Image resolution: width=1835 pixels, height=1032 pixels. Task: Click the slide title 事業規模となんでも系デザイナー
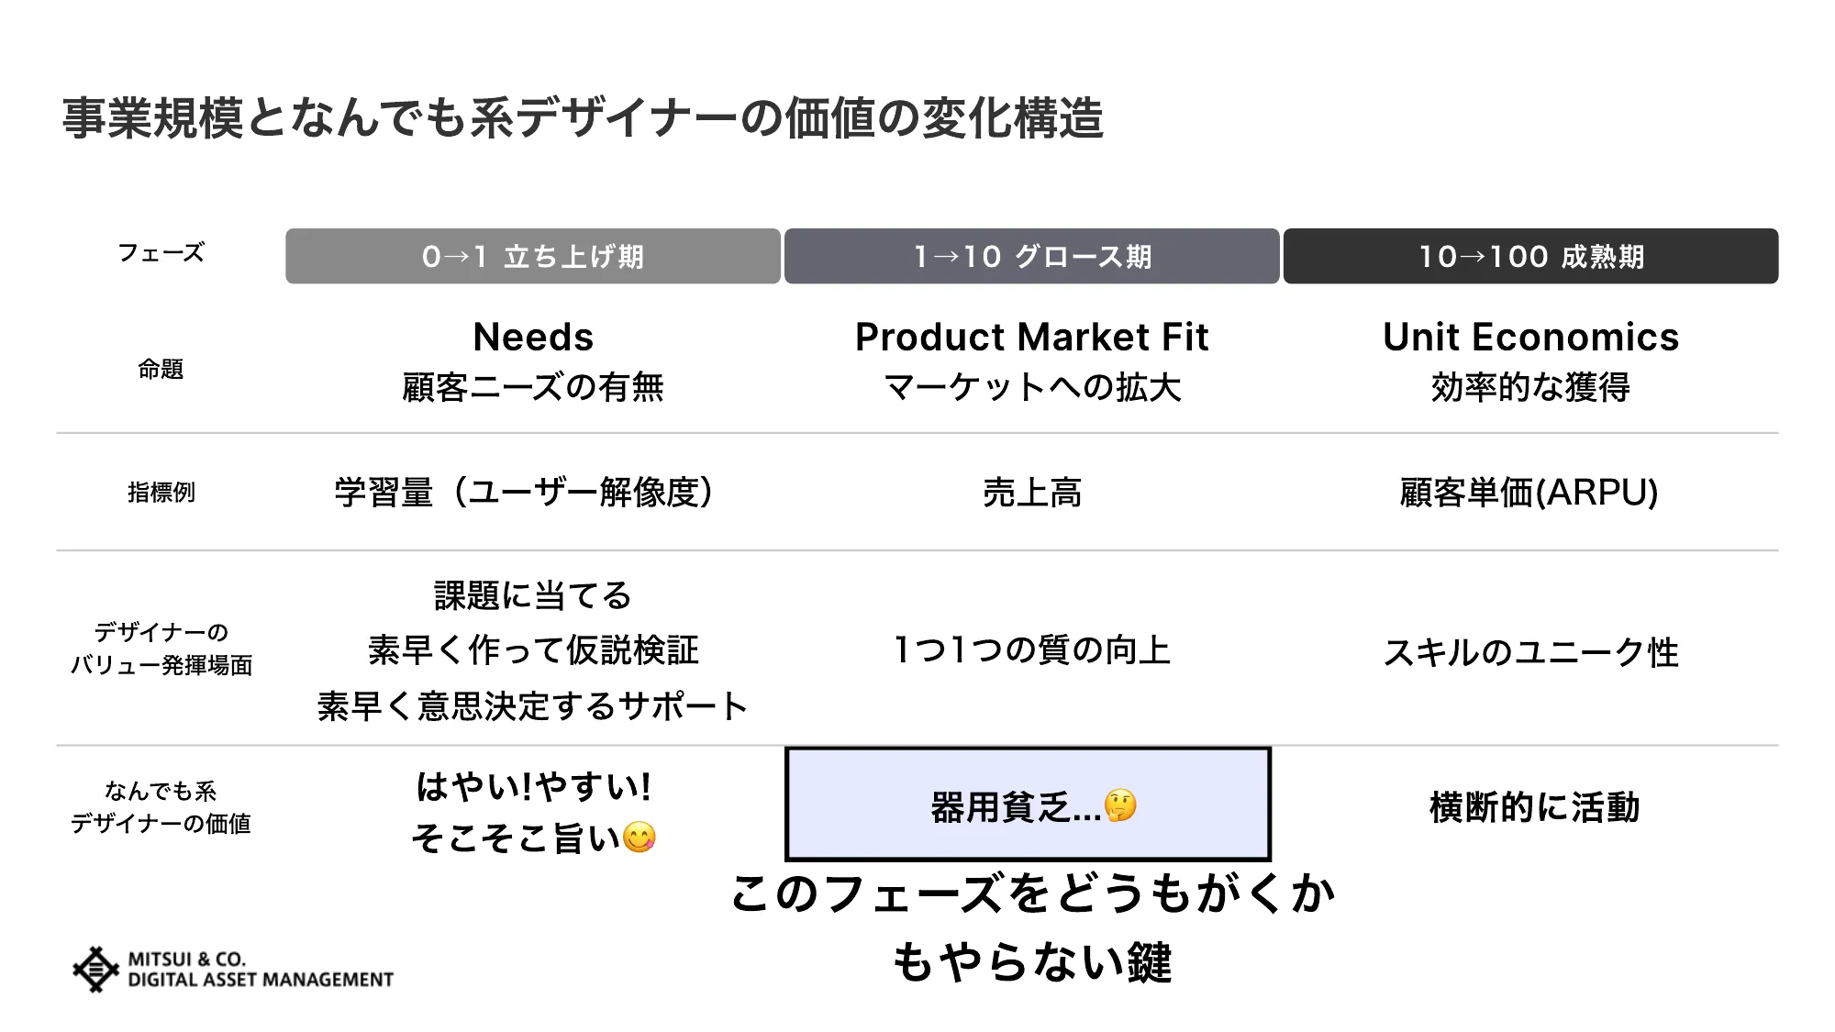pos(583,118)
